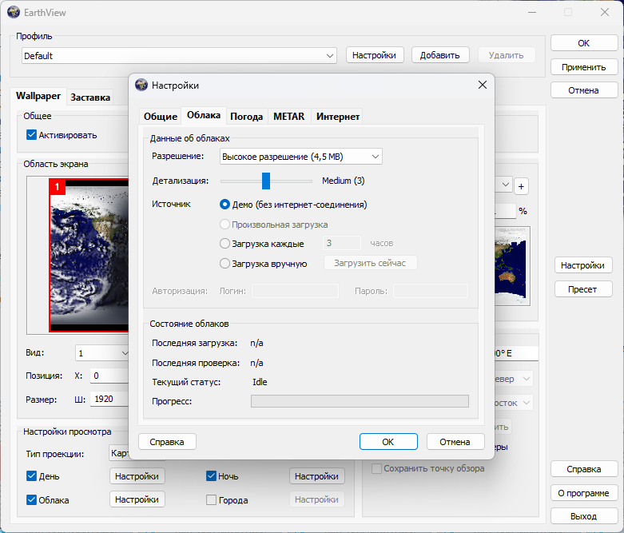Open the Разрешение dropdown
Screen dimensions: 624x533
click(x=300, y=157)
